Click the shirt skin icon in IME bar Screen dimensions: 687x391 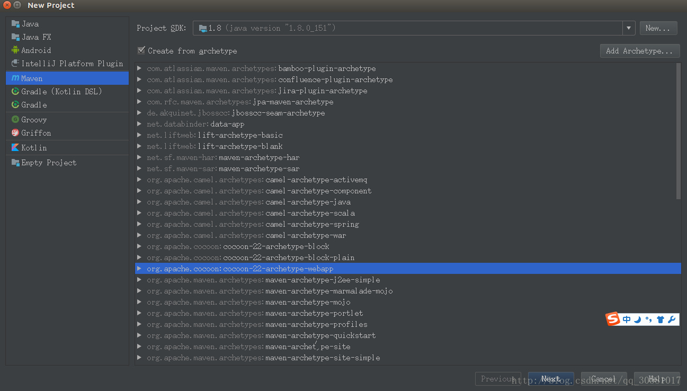[661, 319]
